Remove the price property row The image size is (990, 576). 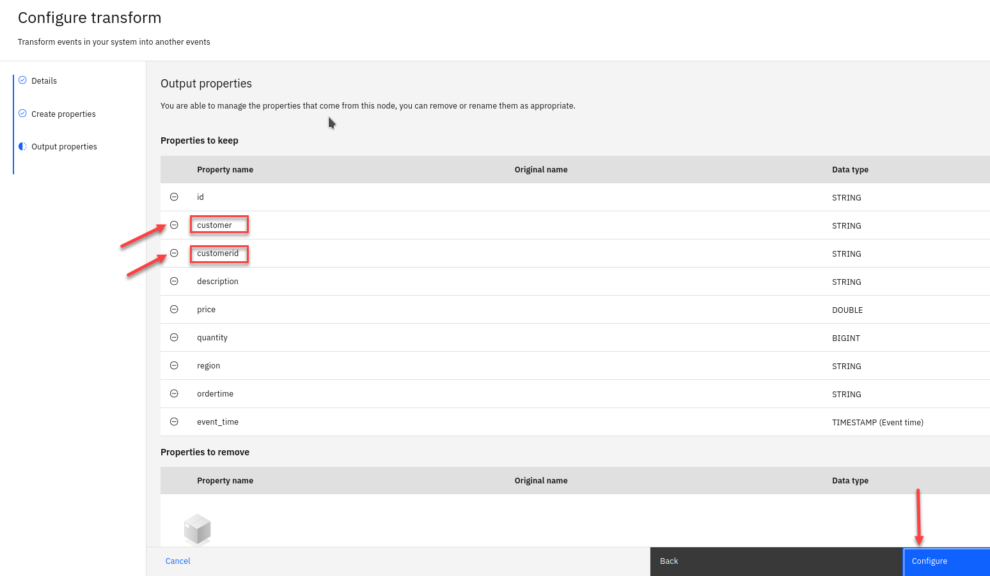point(174,309)
